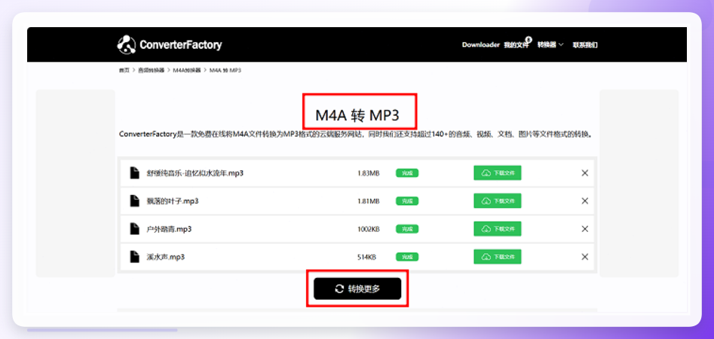Image resolution: width=714 pixels, height=339 pixels.
Task: Remove 舒缓纯音乐-追忆似水流年.mp3 with its X icon
Action: pyautogui.click(x=585, y=173)
